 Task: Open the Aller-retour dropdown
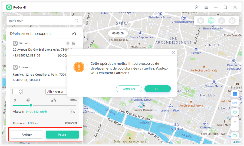pyautogui.click(x=56, y=92)
